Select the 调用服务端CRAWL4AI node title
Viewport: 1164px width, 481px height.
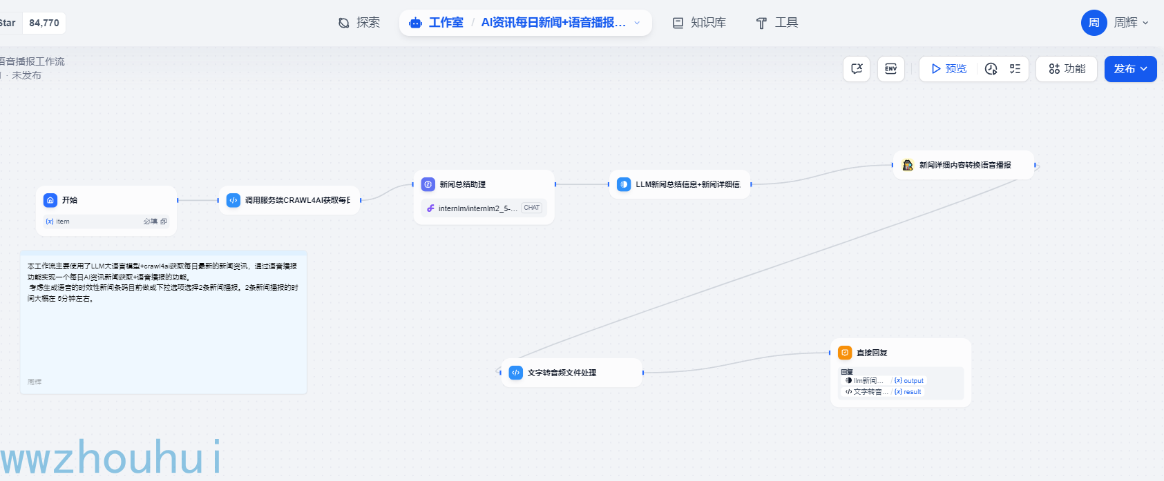[x=298, y=200]
